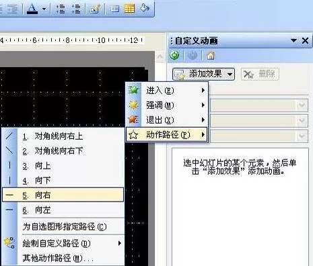
Task: Open the task pane title dropdown arrow
Action: [x=293, y=40]
